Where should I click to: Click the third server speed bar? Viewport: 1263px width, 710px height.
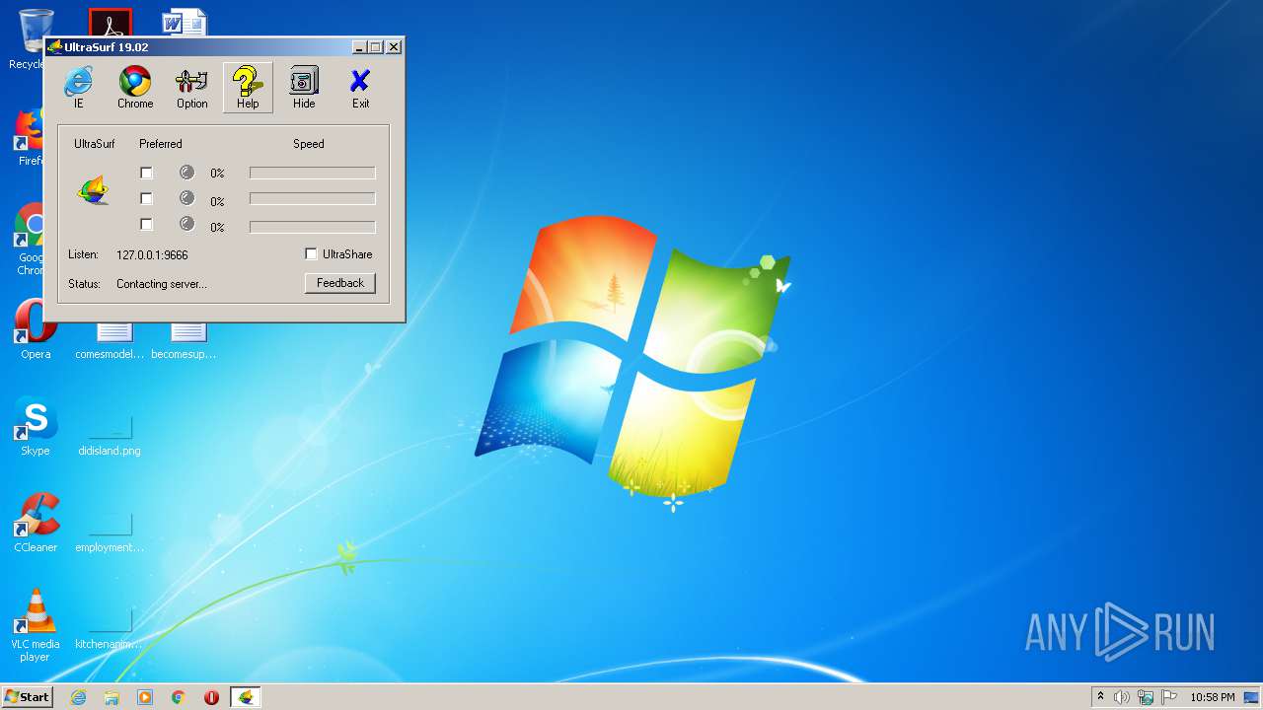tap(312, 227)
